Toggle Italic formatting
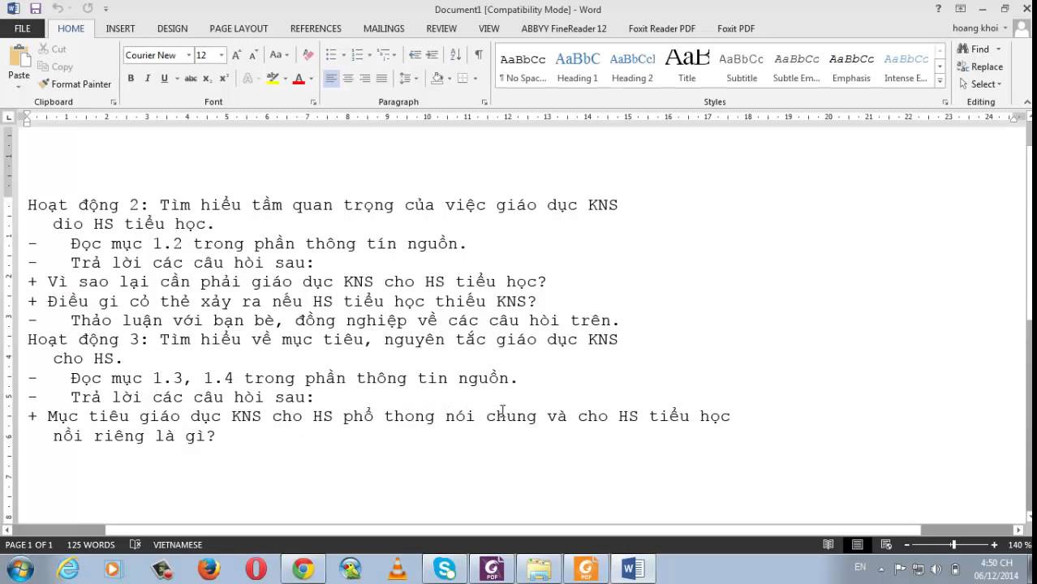1037x584 pixels. (x=148, y=79)
